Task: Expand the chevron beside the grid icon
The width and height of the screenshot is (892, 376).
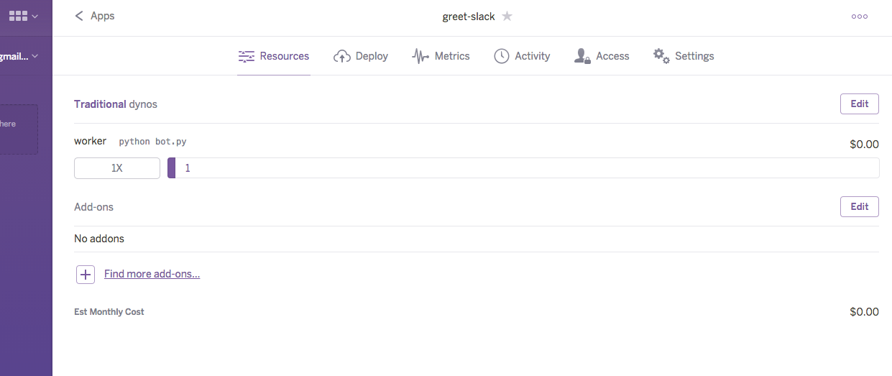Action: tap(35, 16)
